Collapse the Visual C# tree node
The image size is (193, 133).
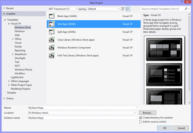(9, 24)
